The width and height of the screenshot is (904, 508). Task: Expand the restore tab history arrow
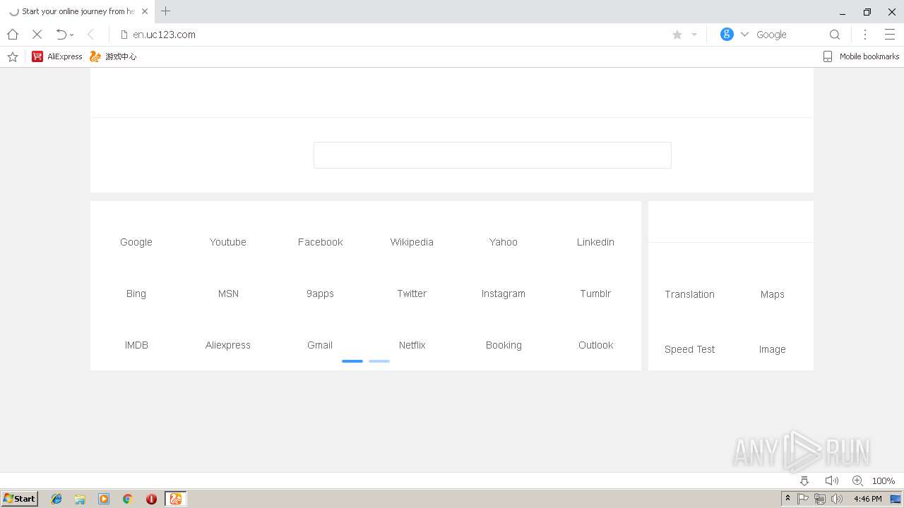tap(72, 35)
